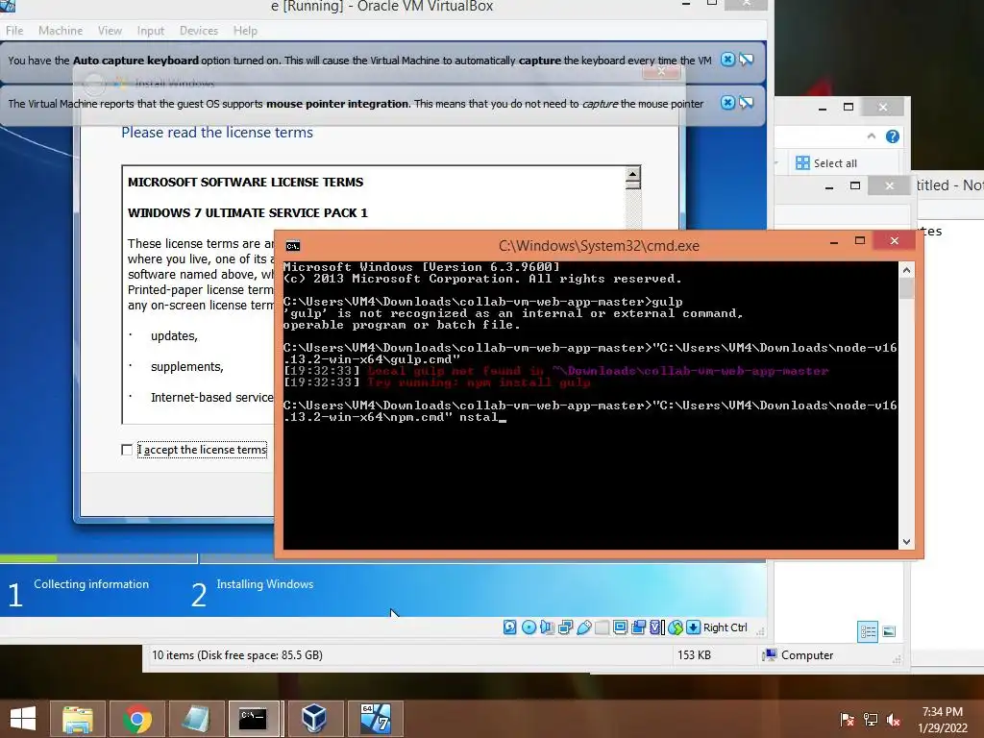The width and height of the screenshot is (984, 738).
Task: Click the '153 KB' status bar entry
Action: click(x=694, y=655)
